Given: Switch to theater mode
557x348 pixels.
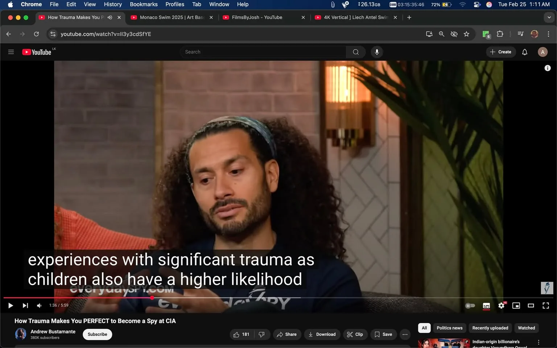Looking at the screenshot, I should point(531,306).
